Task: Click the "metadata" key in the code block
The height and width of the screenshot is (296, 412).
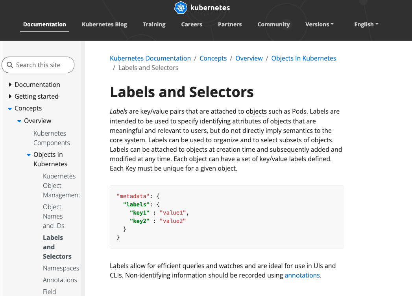Action: click(x=133, y=196)
